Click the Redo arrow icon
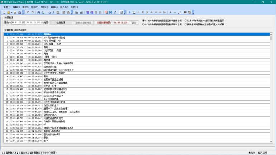The height and width of the screenshot is (155, 276). pyautogui.click(x=33, y=12)
